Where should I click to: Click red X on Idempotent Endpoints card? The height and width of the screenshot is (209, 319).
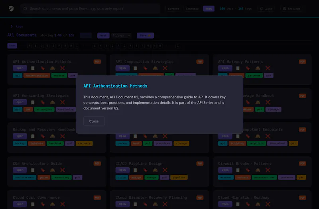click(268, 136)
